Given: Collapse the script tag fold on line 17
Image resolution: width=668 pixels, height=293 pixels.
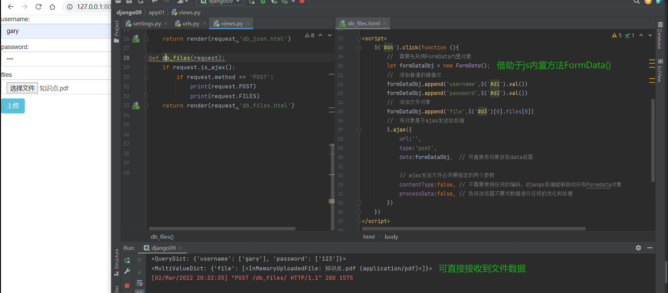Looking at the screenshot, I should (359, 39).
